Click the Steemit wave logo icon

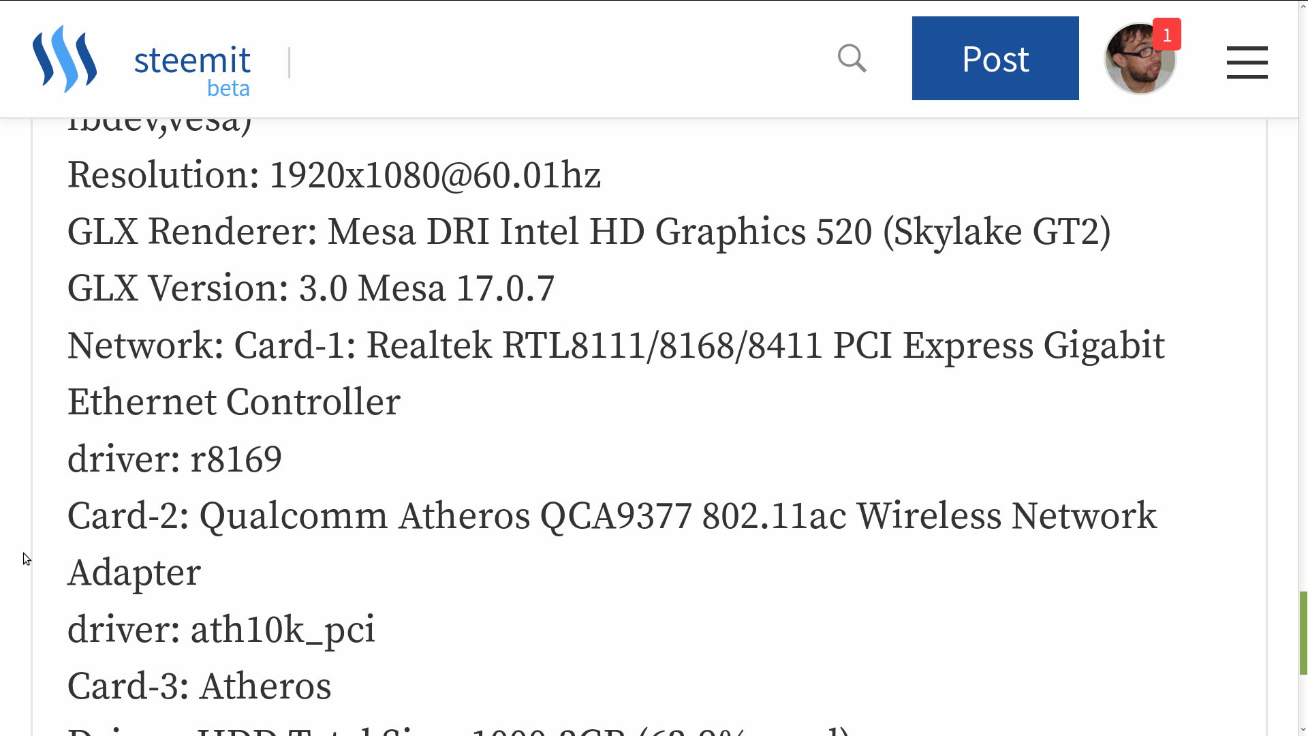point(65,59)
